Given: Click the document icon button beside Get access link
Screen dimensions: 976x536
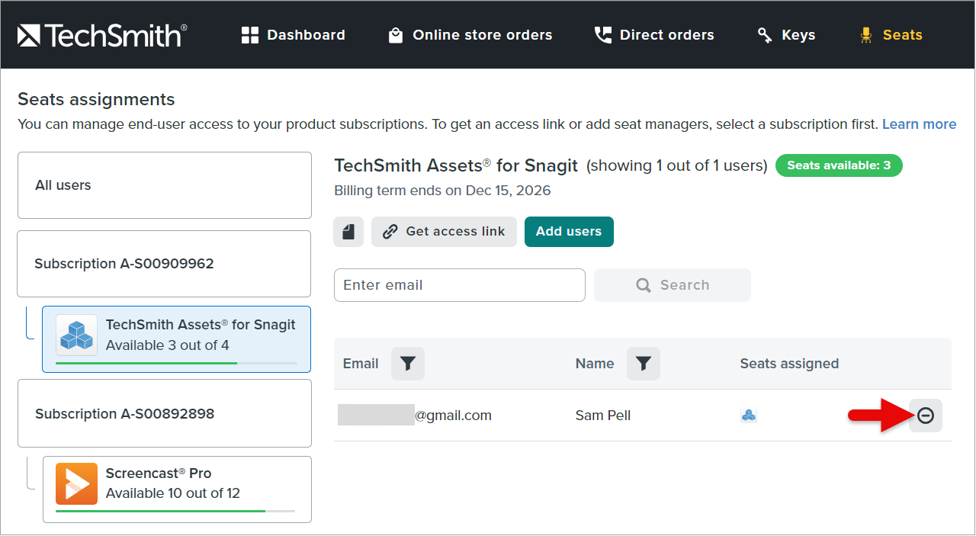Looking at the screenshot, I should (348, 232).
